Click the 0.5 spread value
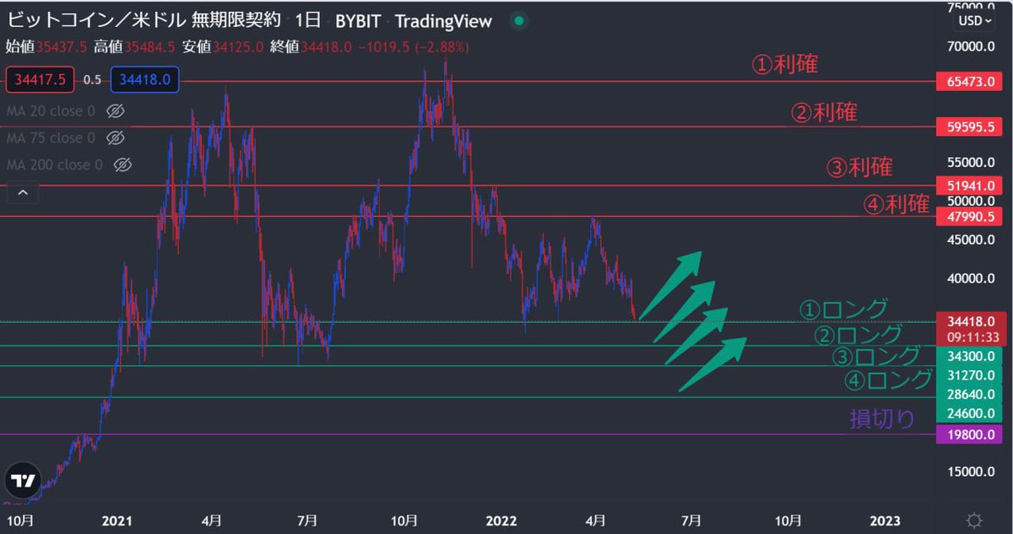This screenshot has width=1013, height=534. point(93,80)
